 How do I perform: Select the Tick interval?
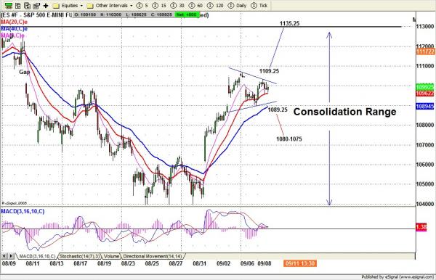(x=259, y=6)
